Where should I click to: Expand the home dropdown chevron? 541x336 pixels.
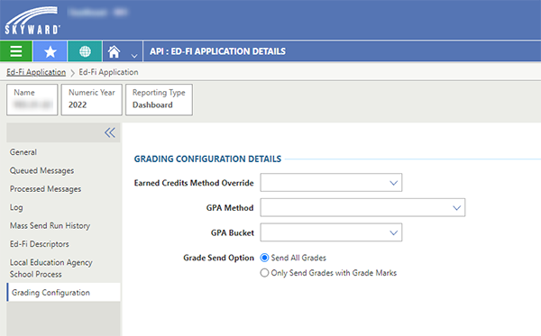click(x=134, y=56)
